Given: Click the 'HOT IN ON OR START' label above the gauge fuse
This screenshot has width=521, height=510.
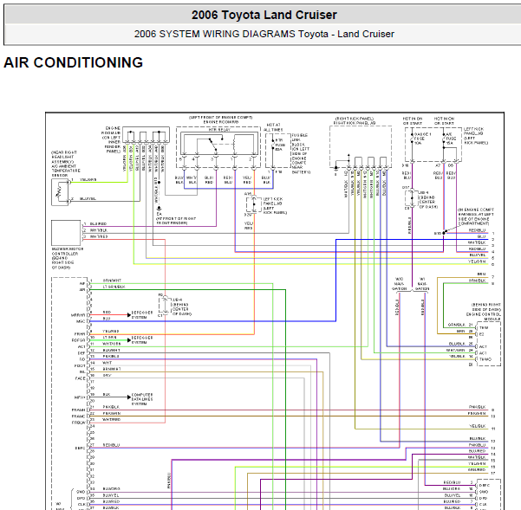Looking at the screenshot, I should [412, 120].
